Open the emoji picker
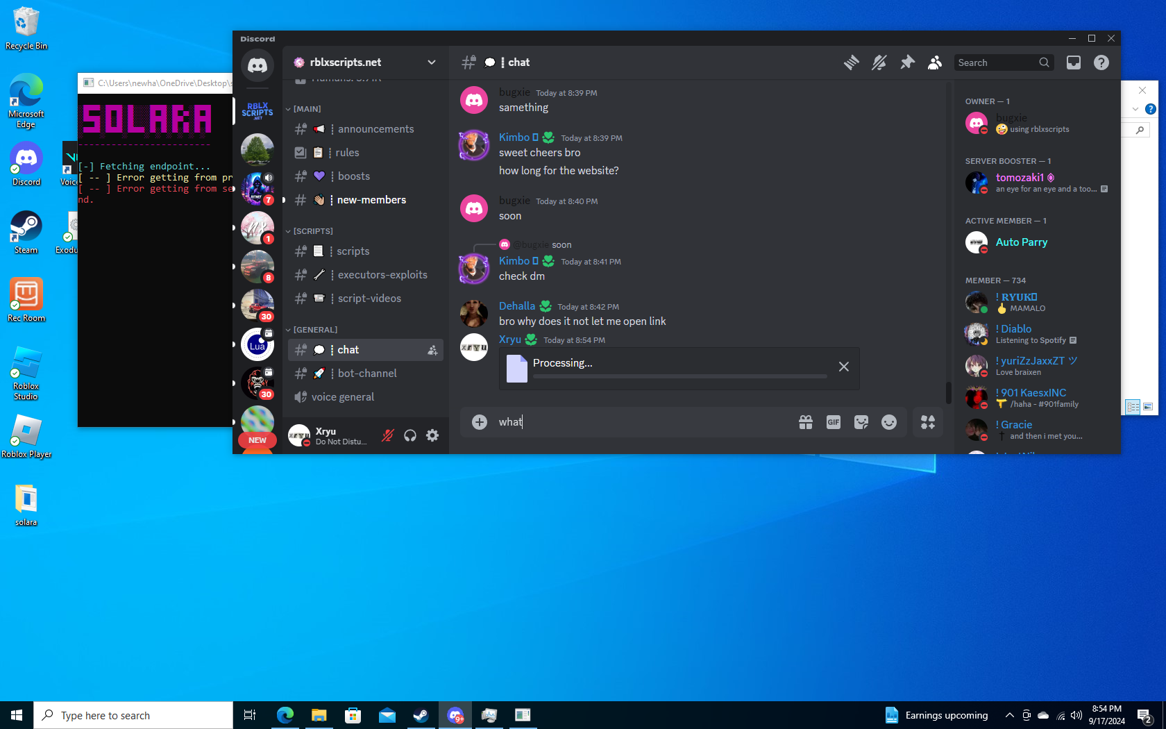This screenshot has height=729, width=1166. 889,422
